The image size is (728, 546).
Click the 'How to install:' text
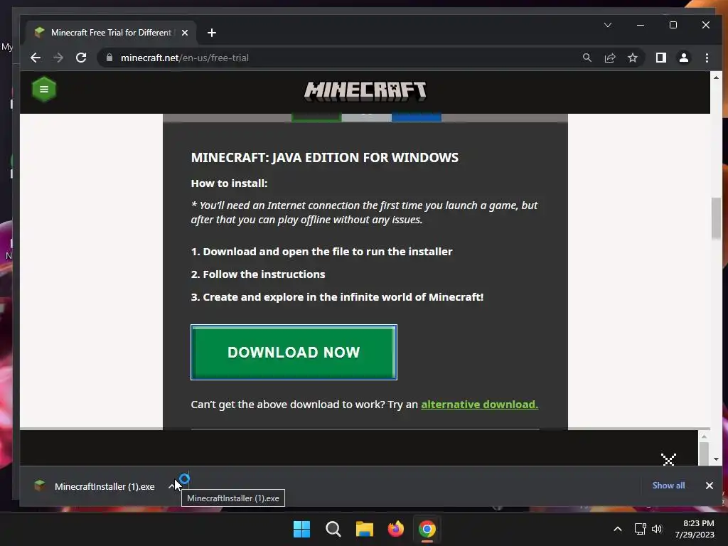pyautogui.click(x=230, y=183)
